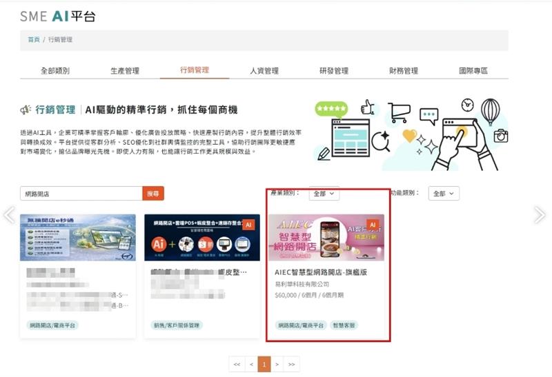
Task: Click the AI badge on the POS card banner
Action: coord(248,225)
